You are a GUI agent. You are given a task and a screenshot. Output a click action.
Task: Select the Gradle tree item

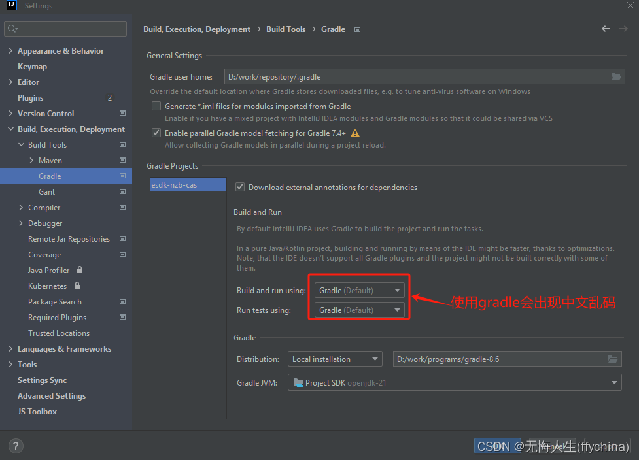(66, 176)
